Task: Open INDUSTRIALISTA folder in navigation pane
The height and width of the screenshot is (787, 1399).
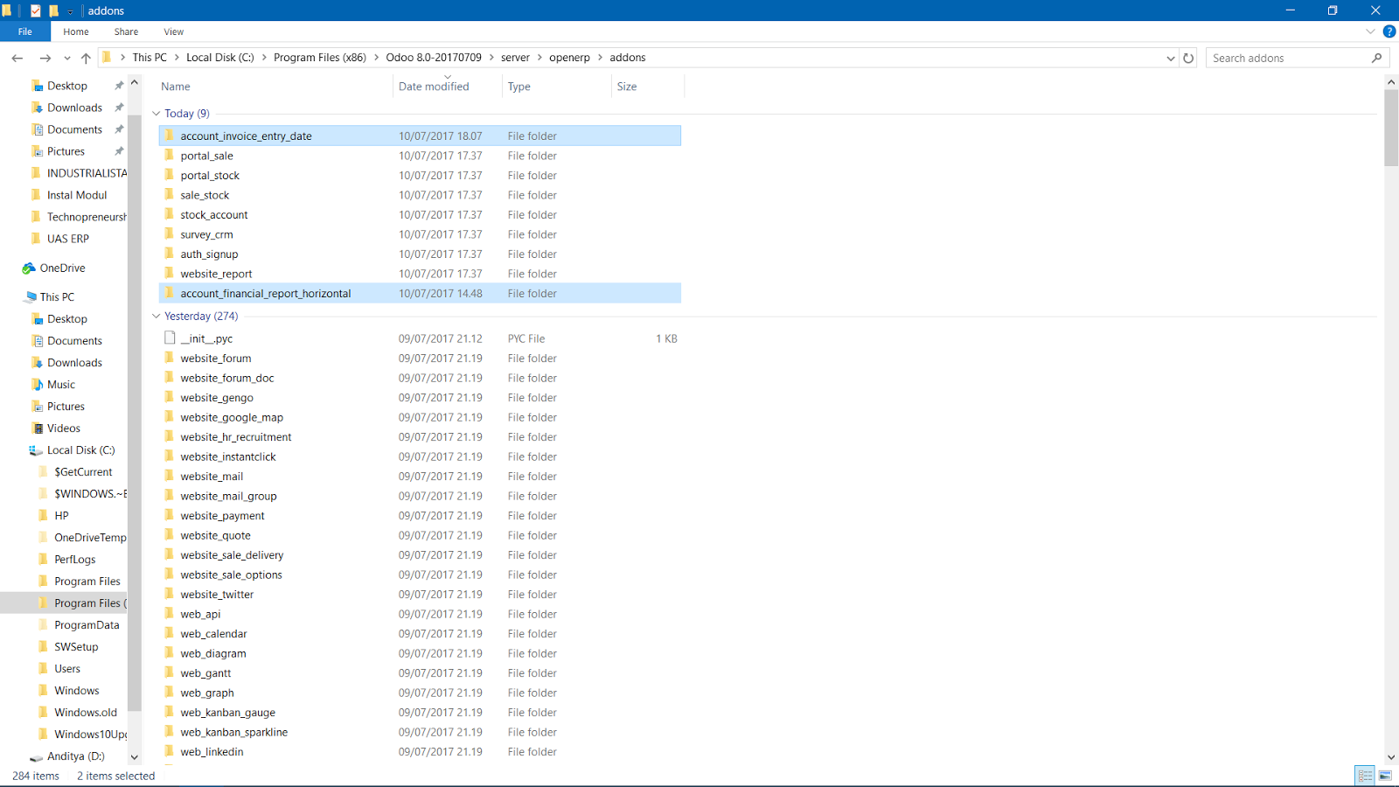Action: coord(87,173)
